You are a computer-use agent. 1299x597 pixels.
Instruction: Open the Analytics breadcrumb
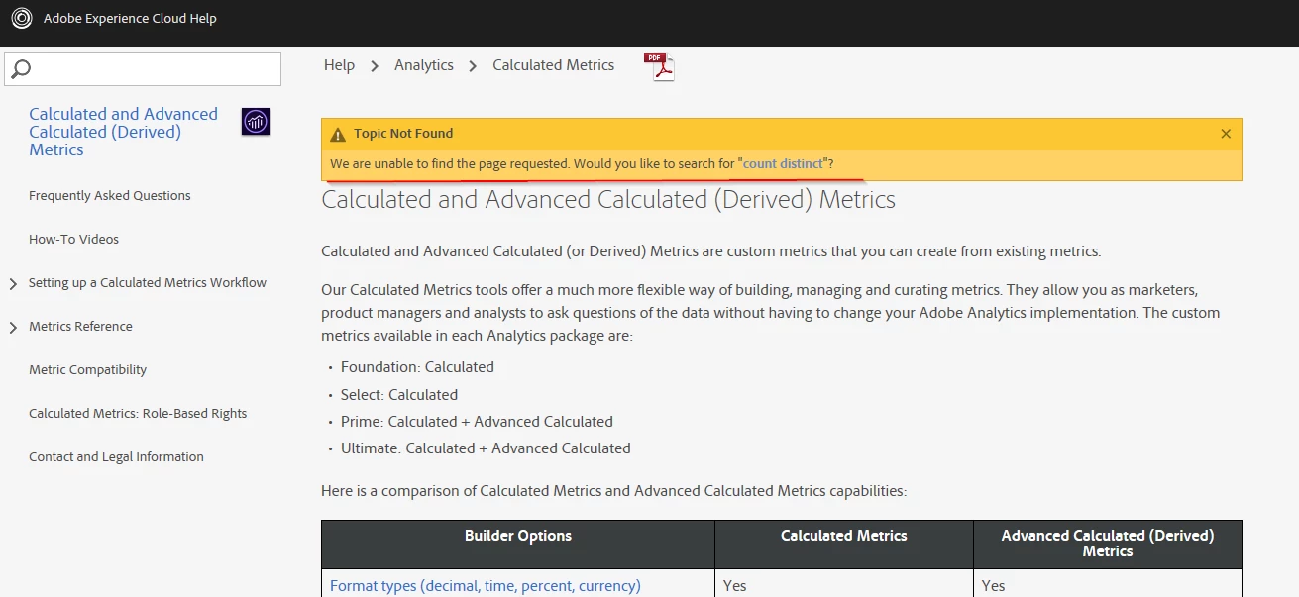(424, 65)
